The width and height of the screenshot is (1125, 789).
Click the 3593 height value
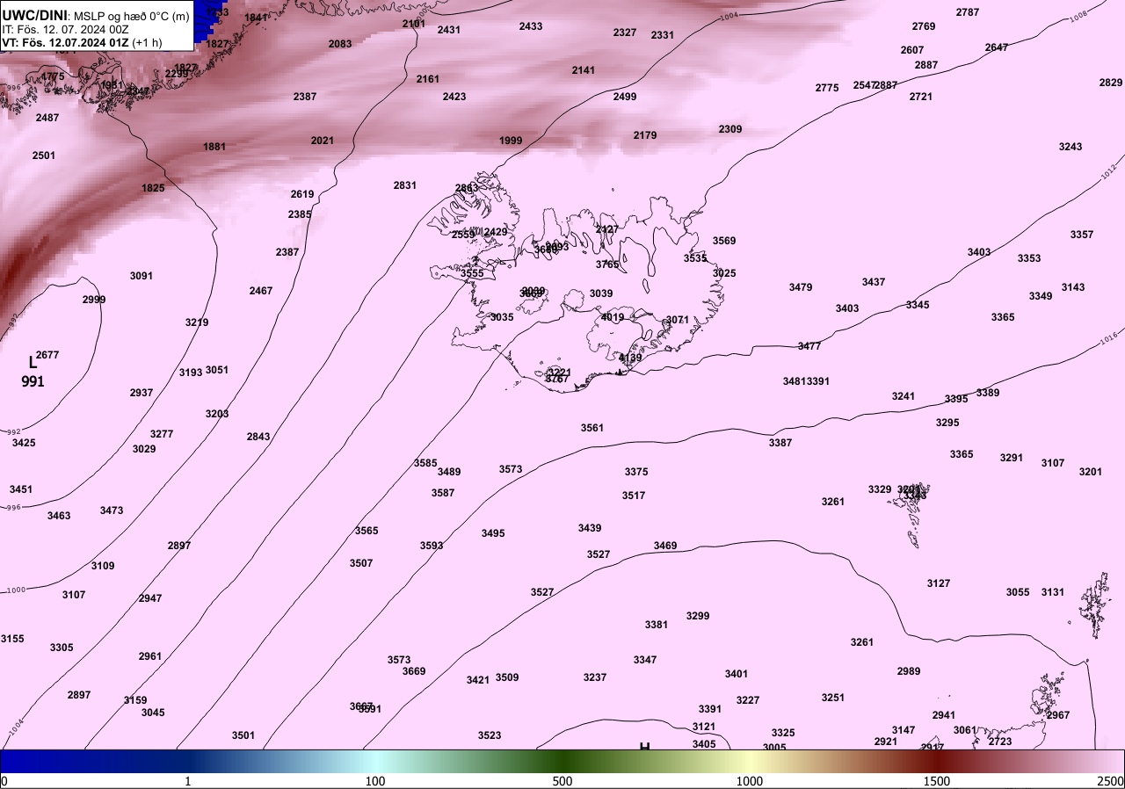click(x=432, y=546)
